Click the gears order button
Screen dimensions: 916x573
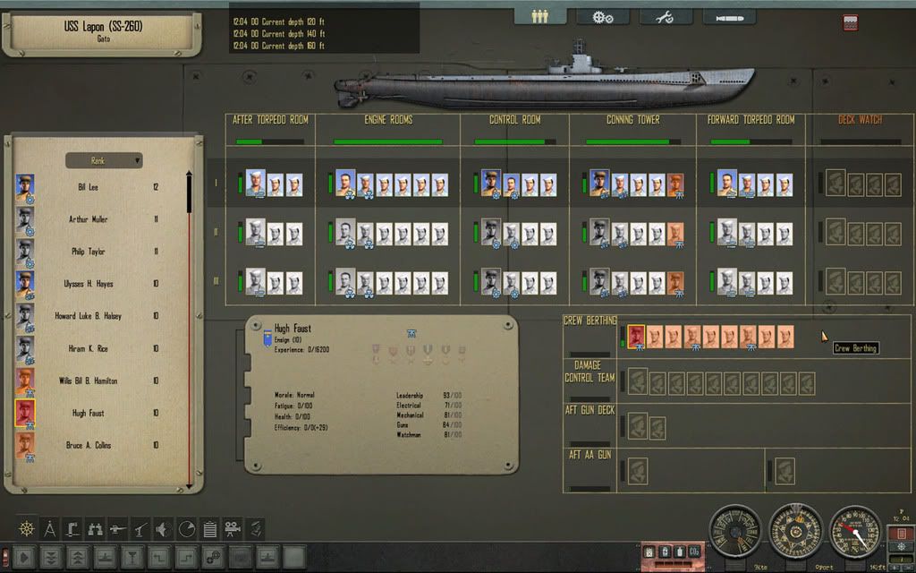213,557
